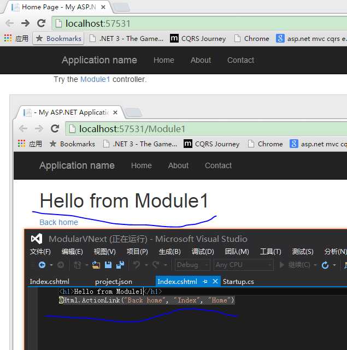This screenshot has width=347, height=350.
Task: Open asp.net mvc cqrs bookmark in Home Page window
Action: [x=311, y=39]
